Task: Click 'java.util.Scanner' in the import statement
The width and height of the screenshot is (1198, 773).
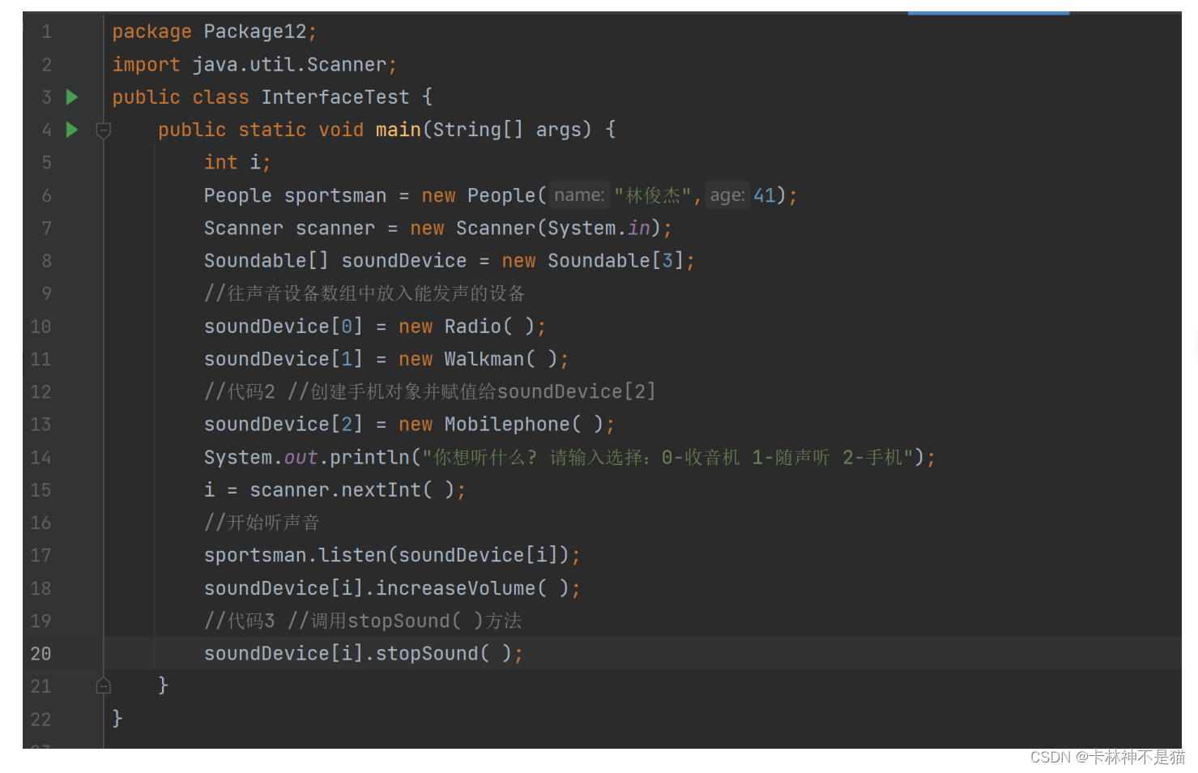Action: click(x=289, y=65)
